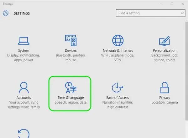Open the Time & language clock icon
This screenshot has width=188, height=138.
click(71, 88)
